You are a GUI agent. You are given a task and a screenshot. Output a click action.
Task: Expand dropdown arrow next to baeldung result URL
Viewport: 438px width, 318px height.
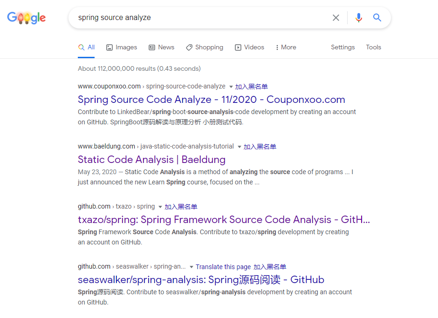coord(240,147)
